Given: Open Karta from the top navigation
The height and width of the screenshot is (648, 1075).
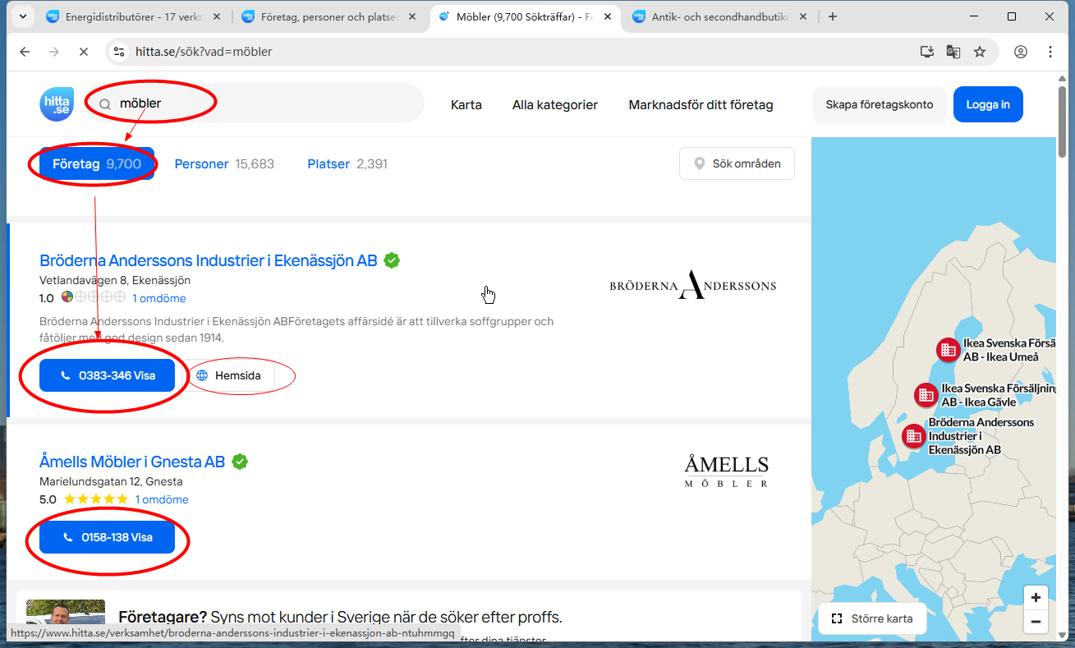Looking at the screenshot, I should (466, 104).
